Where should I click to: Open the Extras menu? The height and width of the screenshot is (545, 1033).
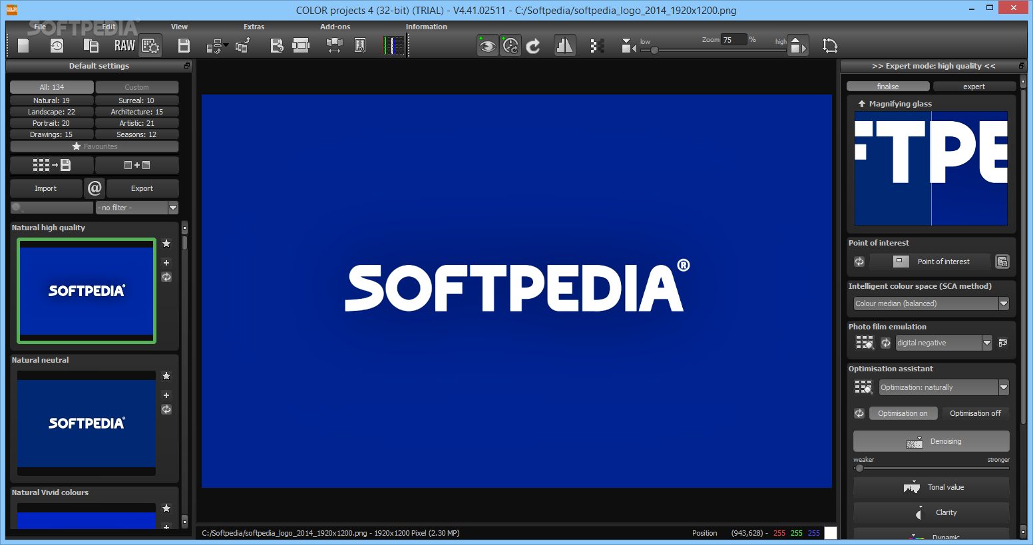click(254, 27)
